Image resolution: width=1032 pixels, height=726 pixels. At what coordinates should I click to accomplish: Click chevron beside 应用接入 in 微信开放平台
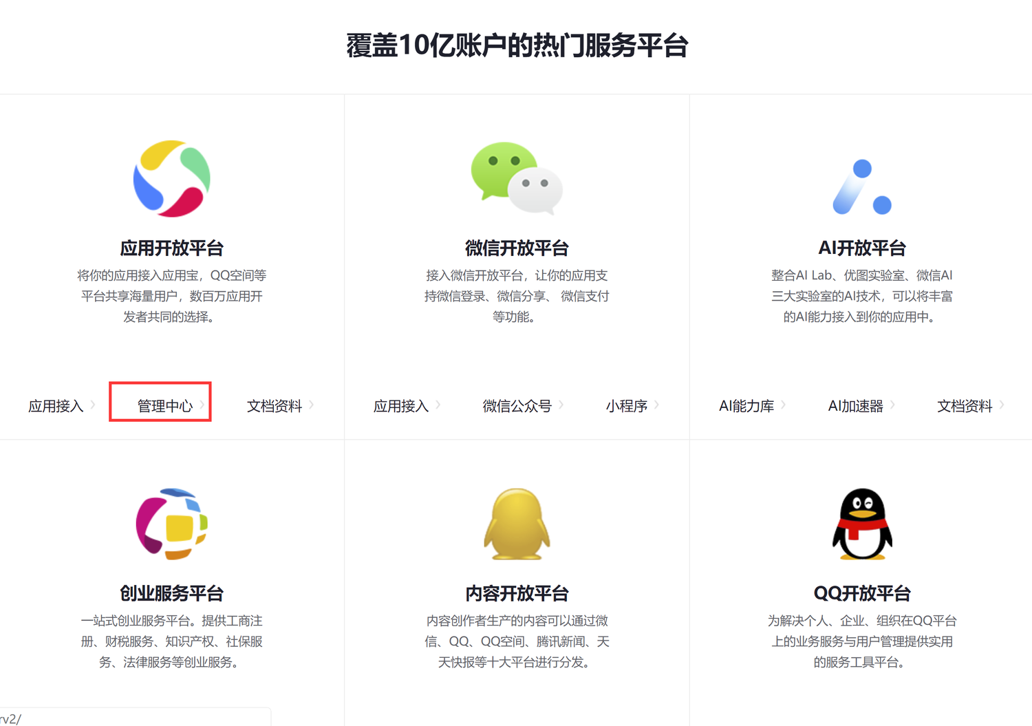438,405
